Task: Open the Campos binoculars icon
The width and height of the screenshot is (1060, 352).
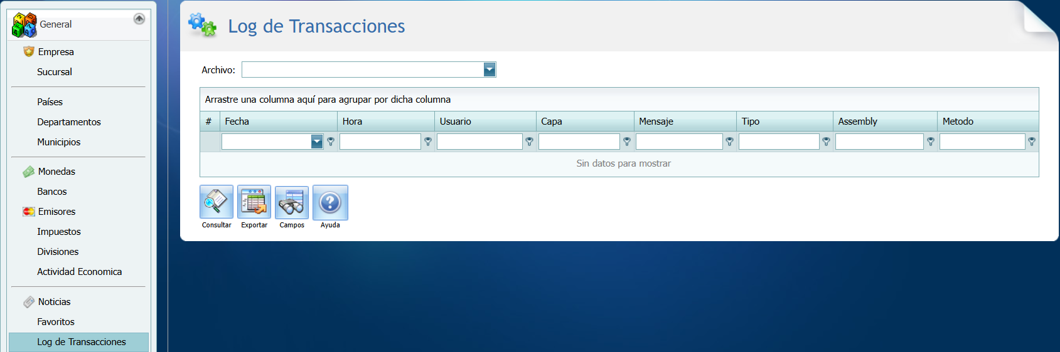Action: 292,202
